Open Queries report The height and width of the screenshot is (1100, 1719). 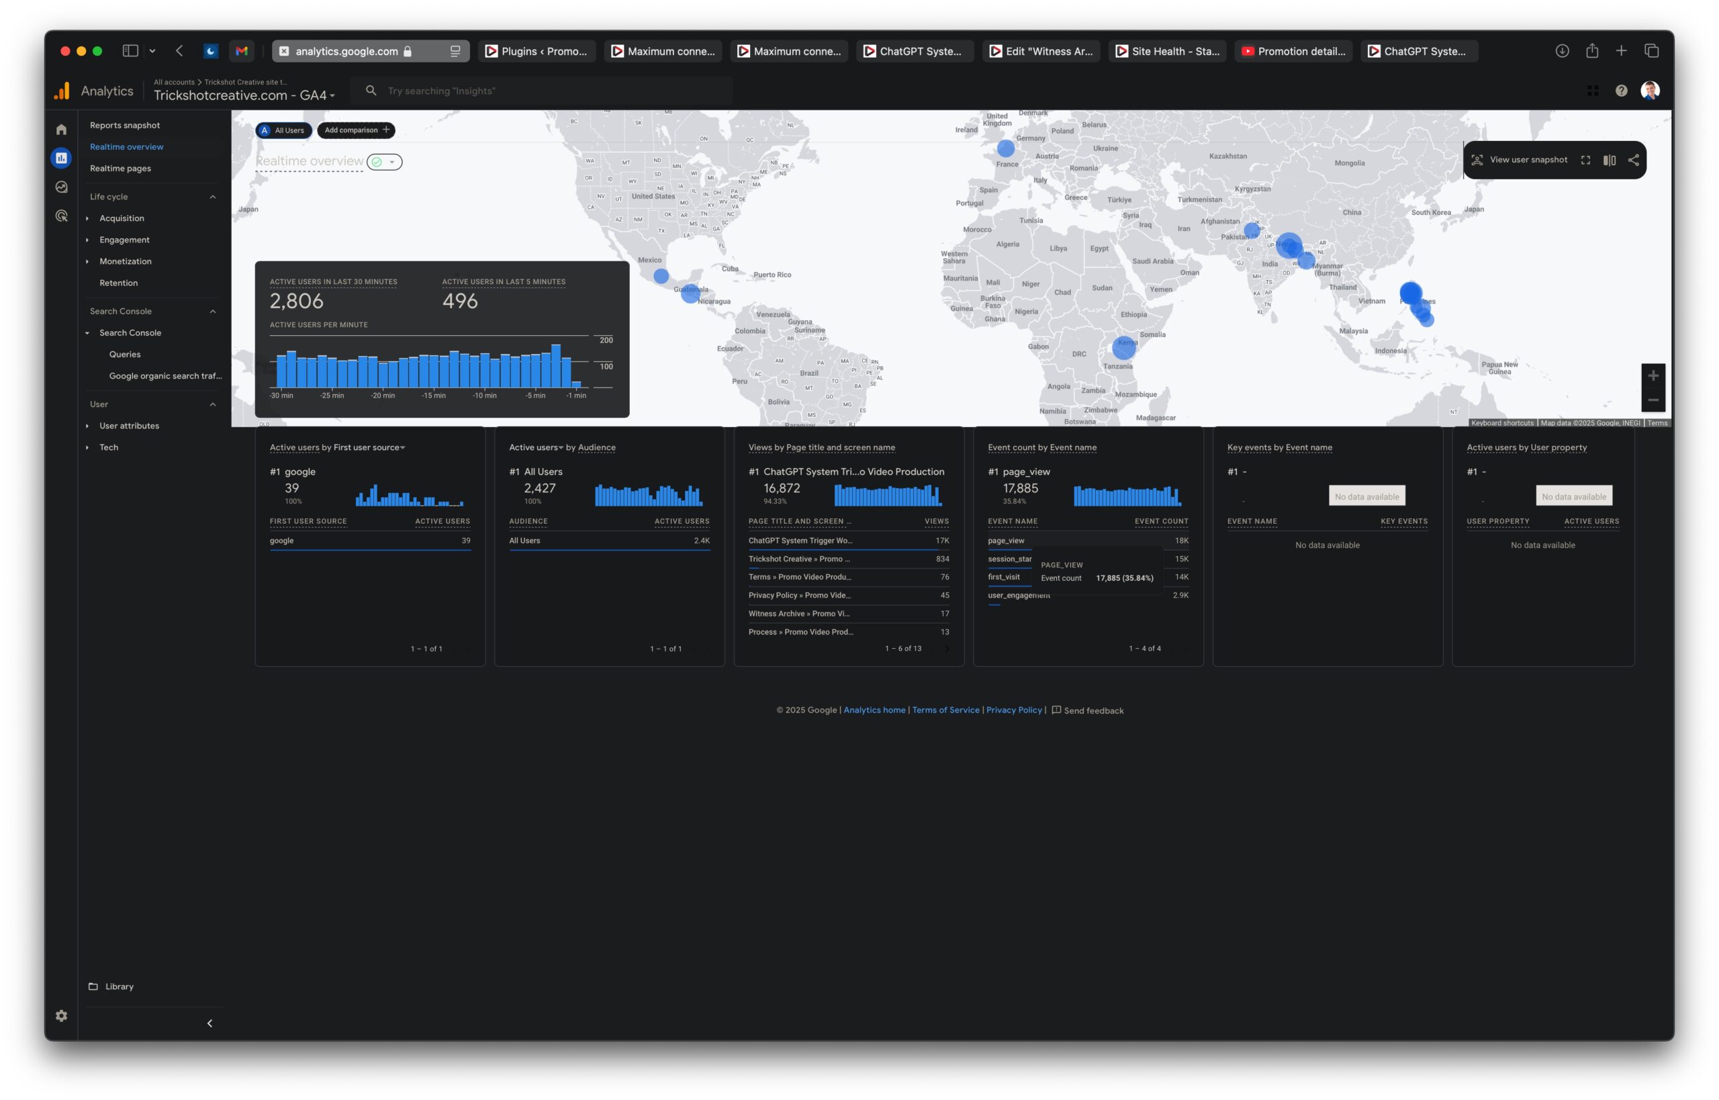point(125,355)
